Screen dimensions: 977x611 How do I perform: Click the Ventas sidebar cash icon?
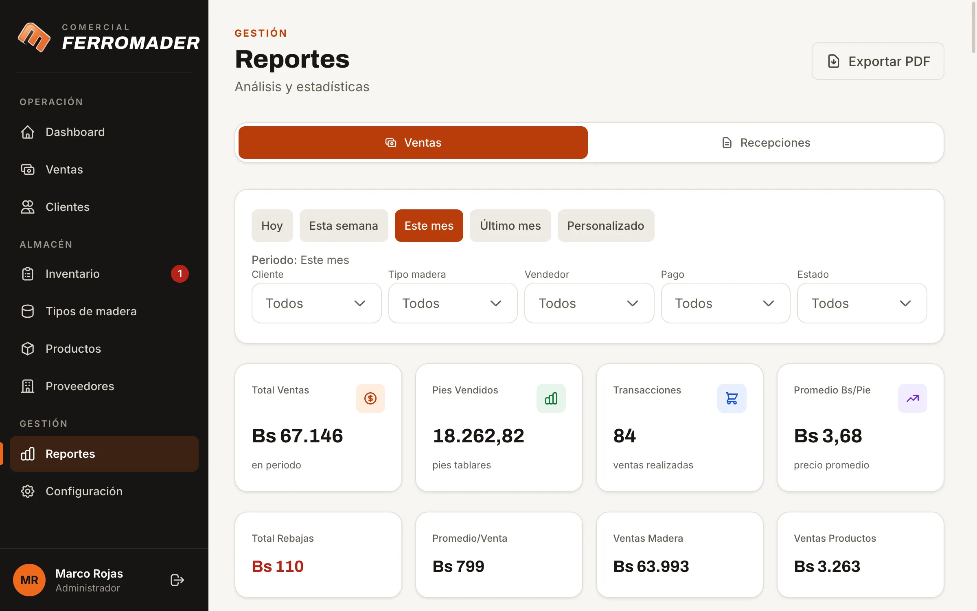coord(28,169)
